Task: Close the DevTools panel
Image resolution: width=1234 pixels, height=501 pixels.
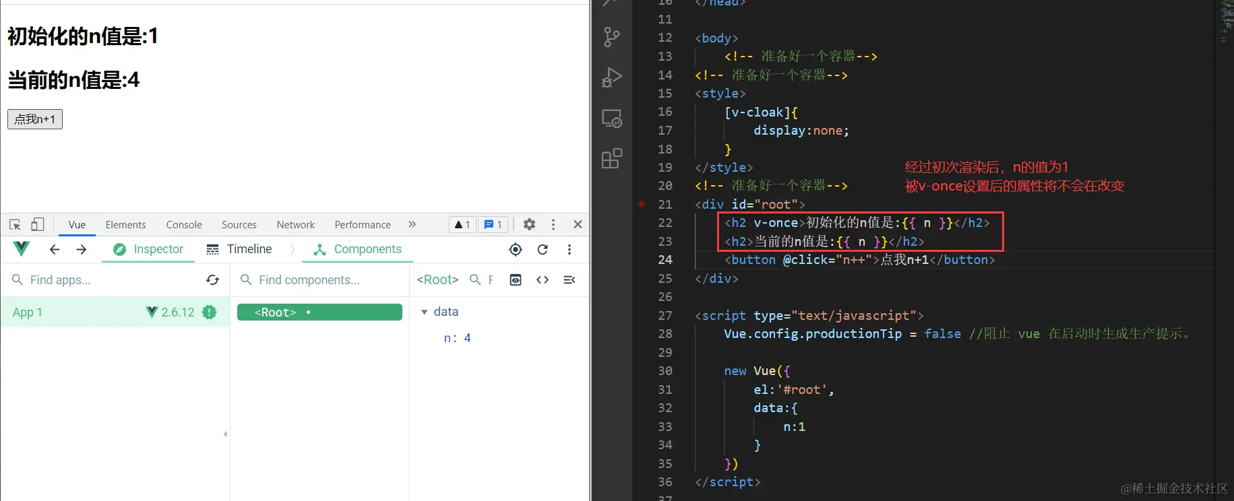Action: (578, 224)
